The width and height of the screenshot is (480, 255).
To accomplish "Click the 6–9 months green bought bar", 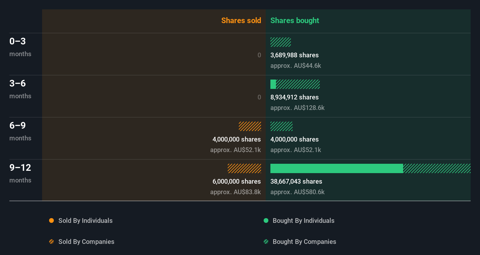I will coord(282,126).
